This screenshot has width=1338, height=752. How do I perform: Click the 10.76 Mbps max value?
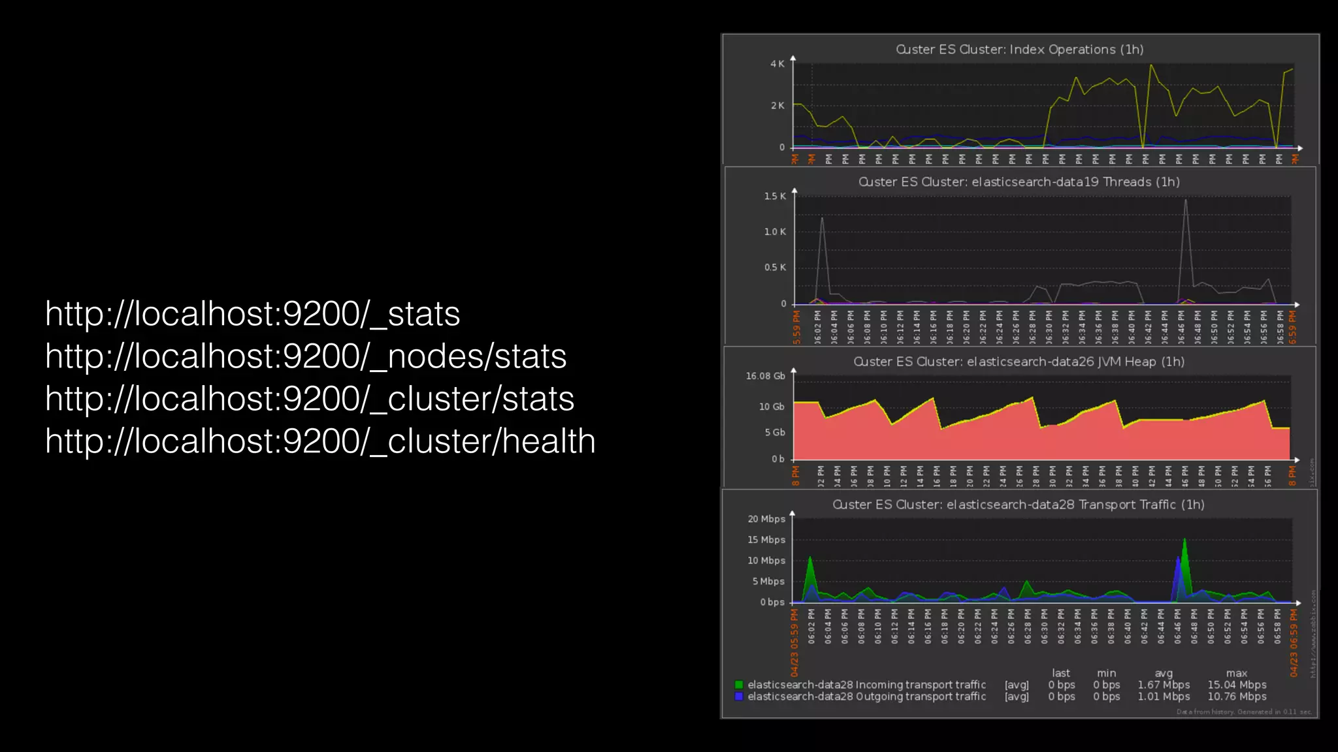[x=1237, y=697]
